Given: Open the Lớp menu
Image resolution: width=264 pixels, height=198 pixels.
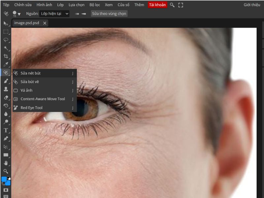Looking at the screenshot, I should pos(60,5).
